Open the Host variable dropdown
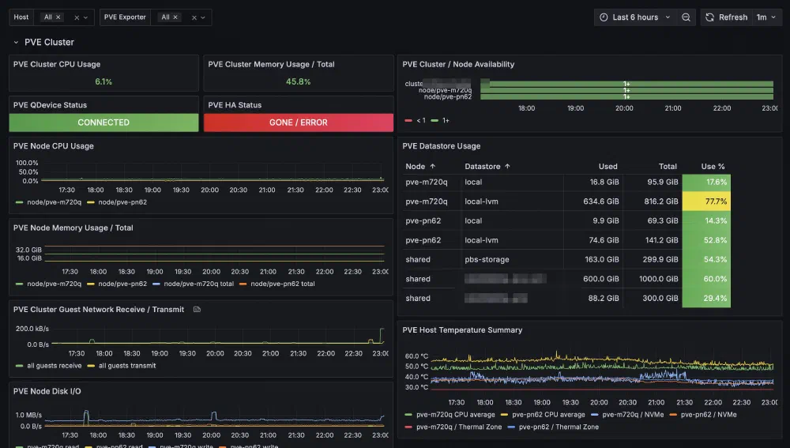 coord(85,17)
